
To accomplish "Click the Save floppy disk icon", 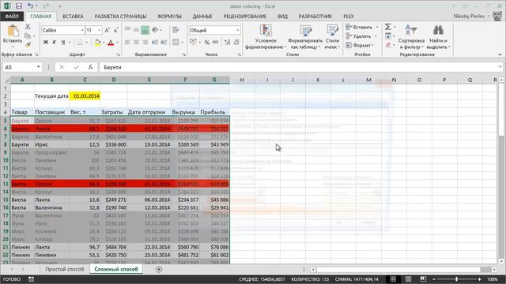I will (19, 6).
